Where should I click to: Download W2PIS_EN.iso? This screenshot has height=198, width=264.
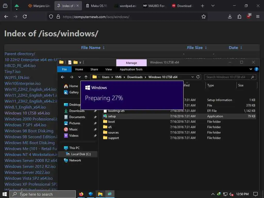[17, 77]
